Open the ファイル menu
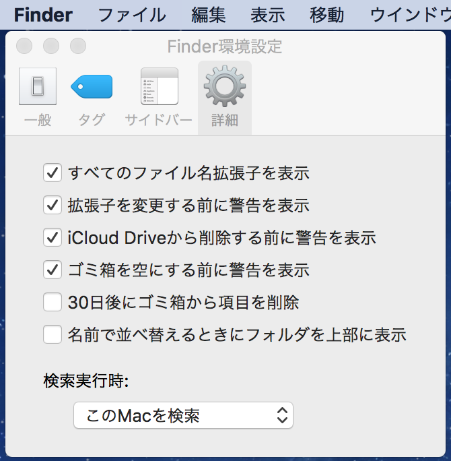451x461 pixels. [132, 15]
